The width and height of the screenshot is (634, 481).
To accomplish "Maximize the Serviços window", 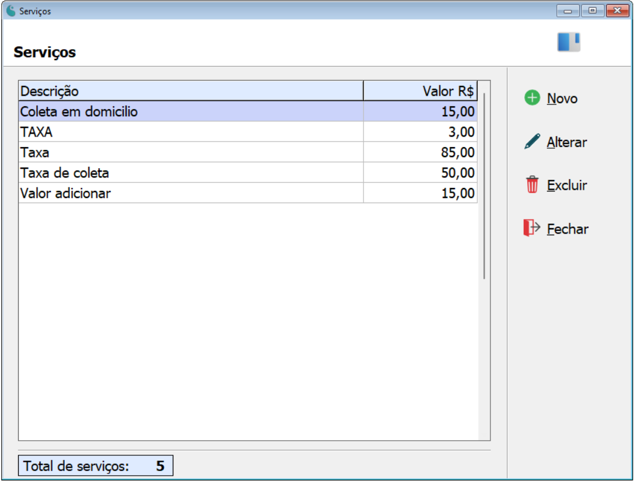I will (x=593, y=11).
